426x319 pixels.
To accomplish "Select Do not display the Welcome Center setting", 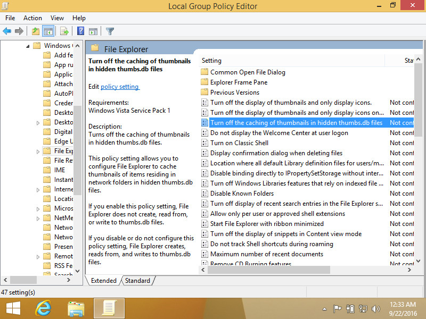I will (x=279, y=133).
